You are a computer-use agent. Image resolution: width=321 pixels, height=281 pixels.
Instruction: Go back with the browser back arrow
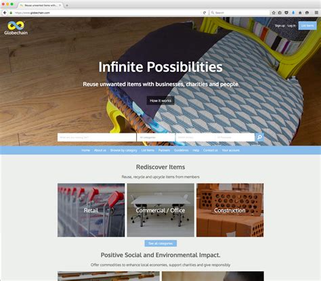click(x=5, y=13)
